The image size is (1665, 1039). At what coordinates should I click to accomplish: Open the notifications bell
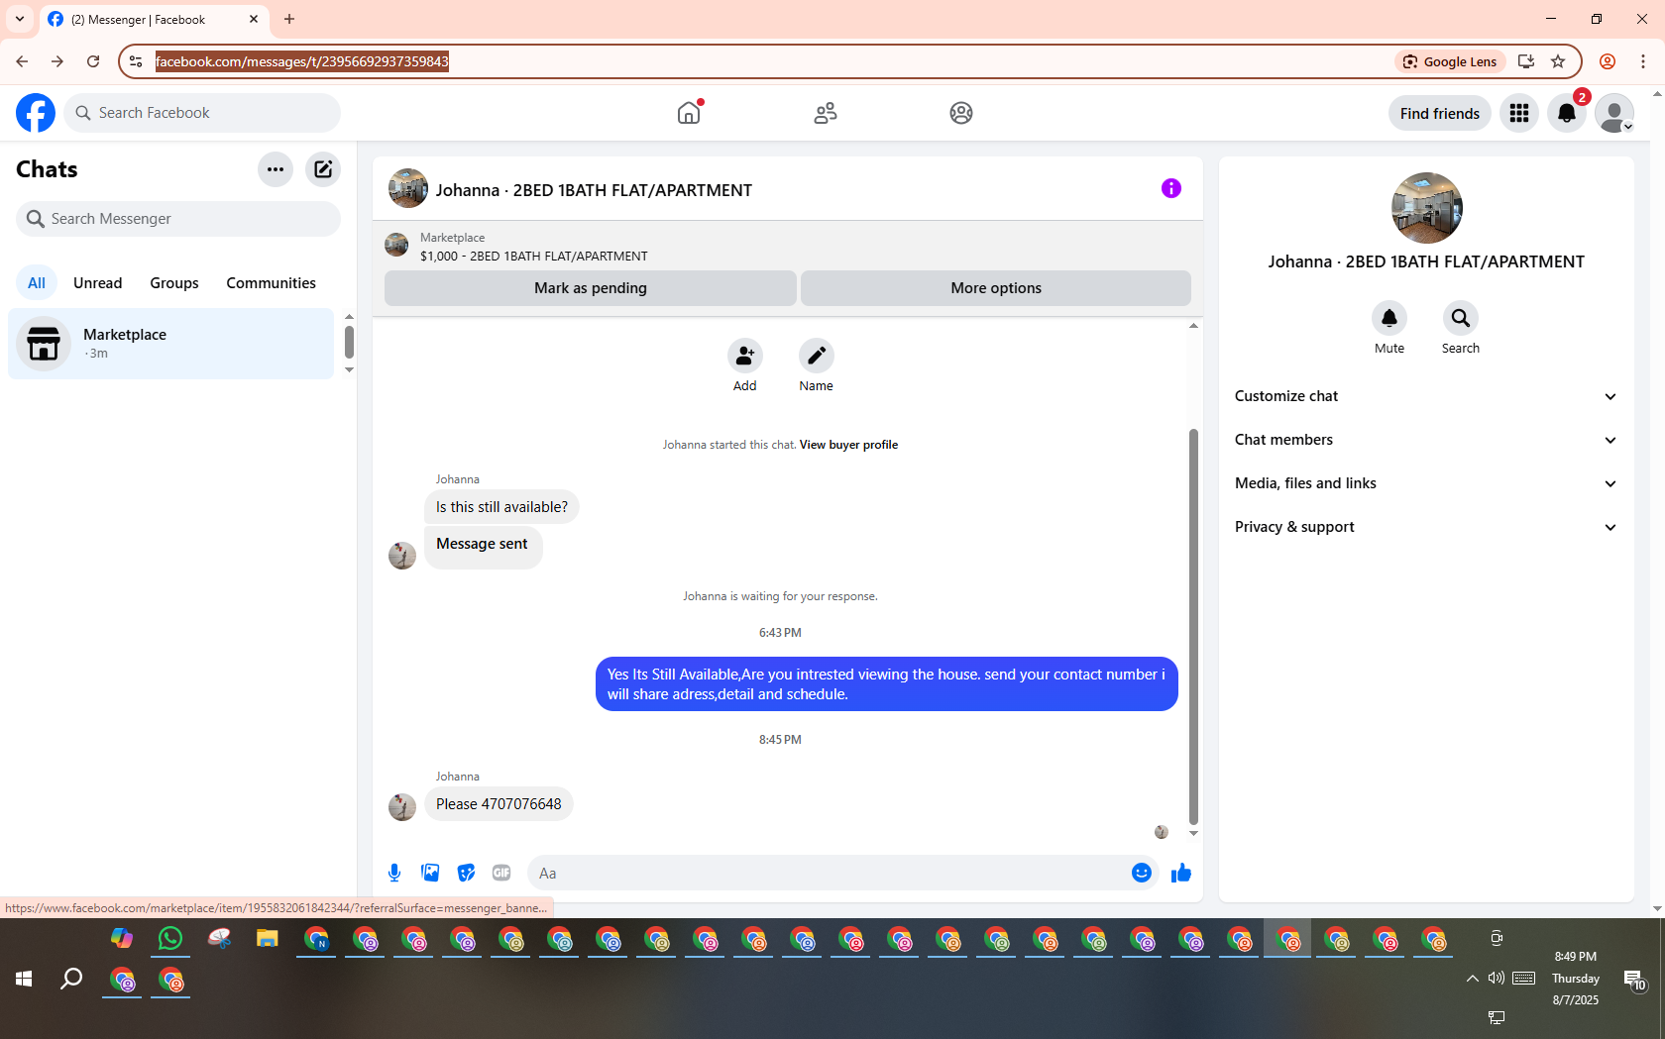[1567, 113]
